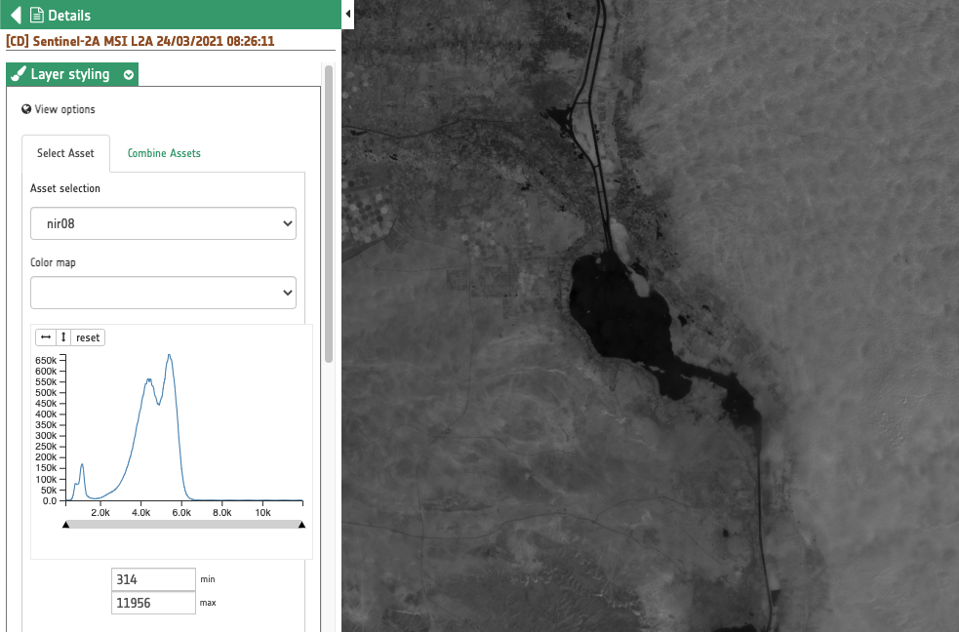Collapse the side panel with black arrow

tap(348, 14)
